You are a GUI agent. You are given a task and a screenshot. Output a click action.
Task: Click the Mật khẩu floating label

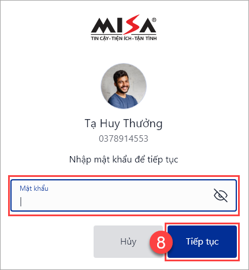click(34, 188)
